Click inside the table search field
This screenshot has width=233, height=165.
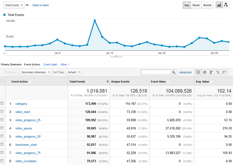(156, 72)
